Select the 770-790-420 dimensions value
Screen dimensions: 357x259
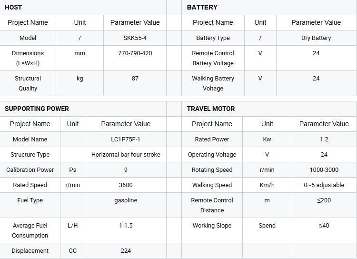pos(135,53)
